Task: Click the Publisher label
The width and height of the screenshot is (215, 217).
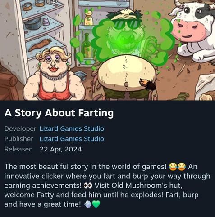Action: [x=18, y=139]
